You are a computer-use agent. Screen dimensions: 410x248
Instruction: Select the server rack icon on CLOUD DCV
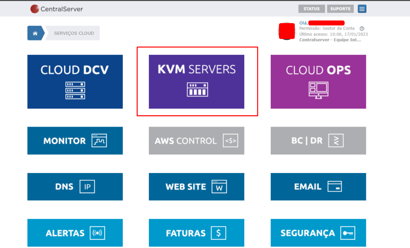click(x=75, y=90)
